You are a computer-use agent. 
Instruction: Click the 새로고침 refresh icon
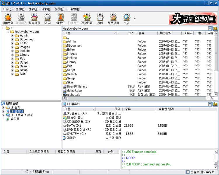(x=113, y=18)
